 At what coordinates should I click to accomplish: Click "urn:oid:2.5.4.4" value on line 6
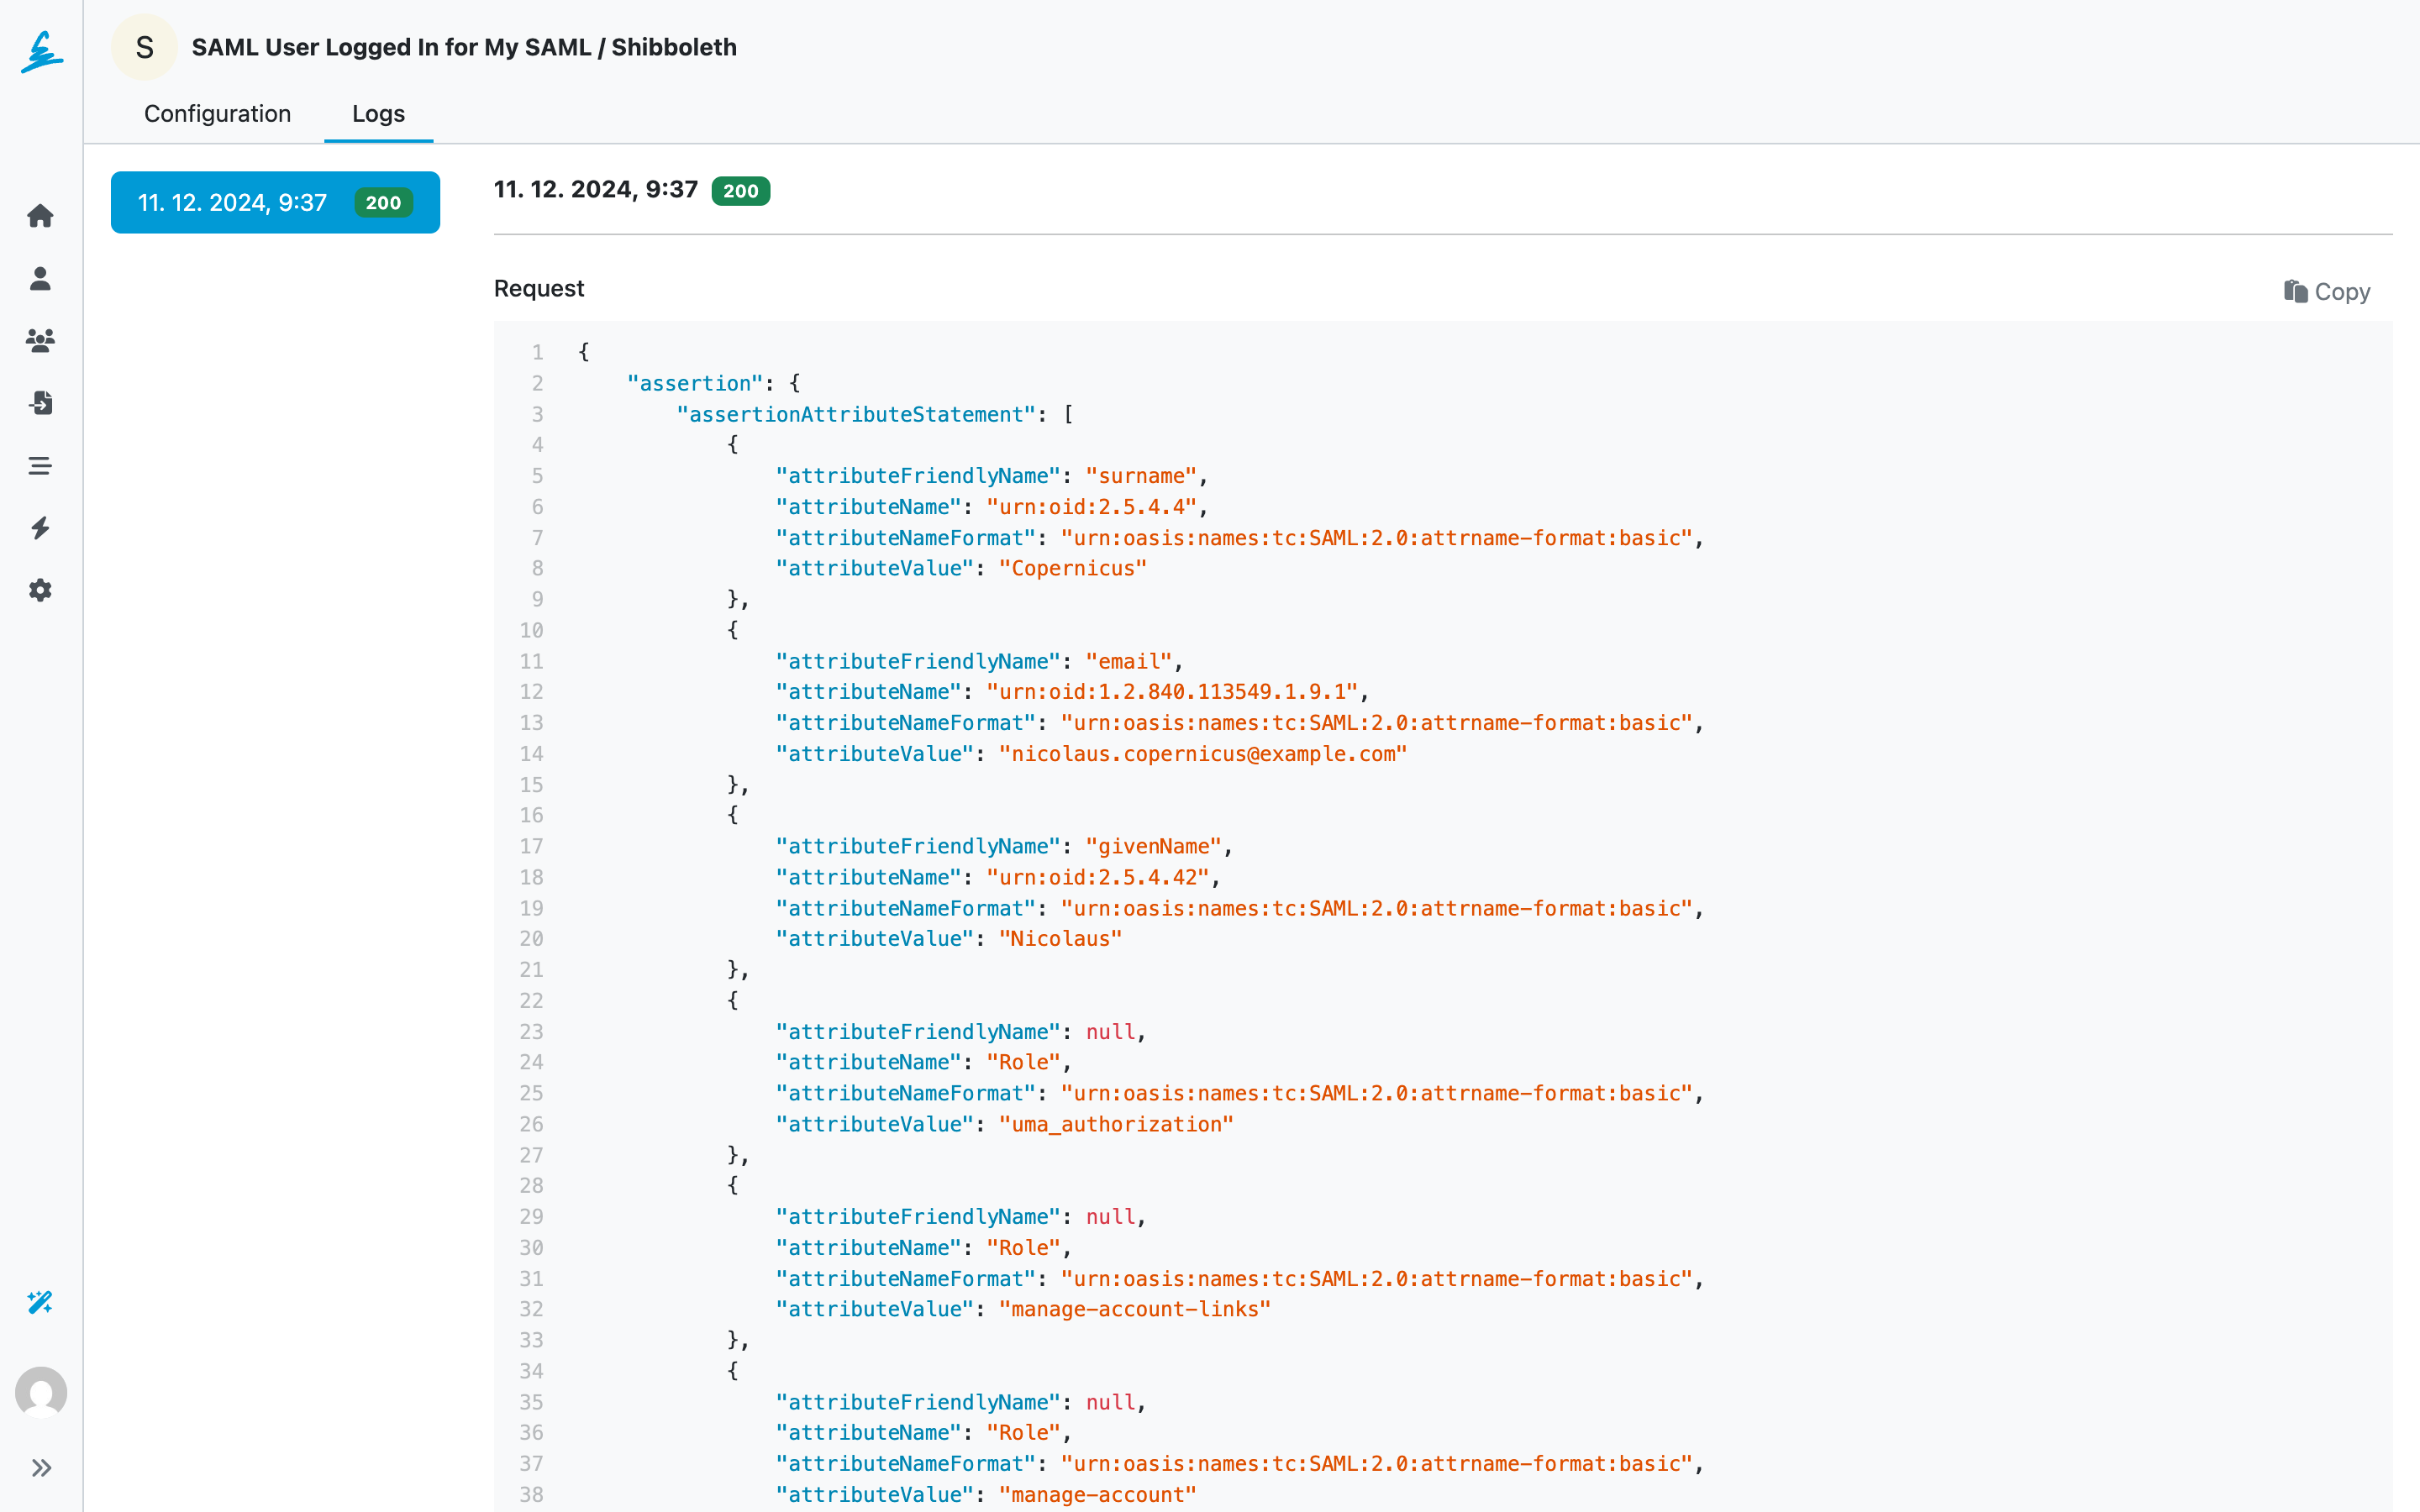(1091, 507)
